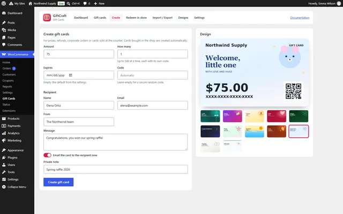This screenshot has width=343, height=214.
Task: Click the QR code on the card preview
Action: pyautogui.click(x=293, y=91)
